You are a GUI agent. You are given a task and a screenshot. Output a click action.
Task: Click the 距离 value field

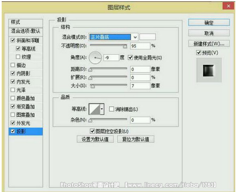[x=140, y=69]
